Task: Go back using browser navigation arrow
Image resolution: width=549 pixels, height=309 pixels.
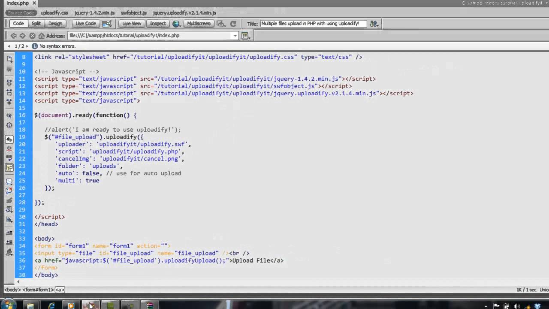Action: 13,36
